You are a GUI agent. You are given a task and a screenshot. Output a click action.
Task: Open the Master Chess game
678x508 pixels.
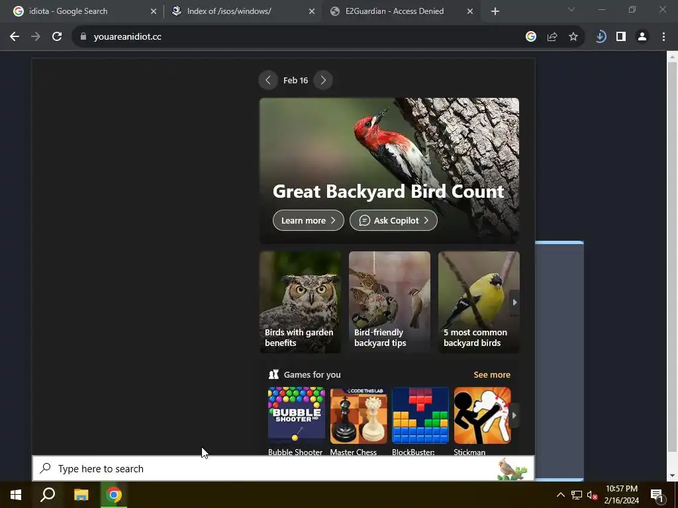coord(358,421)
